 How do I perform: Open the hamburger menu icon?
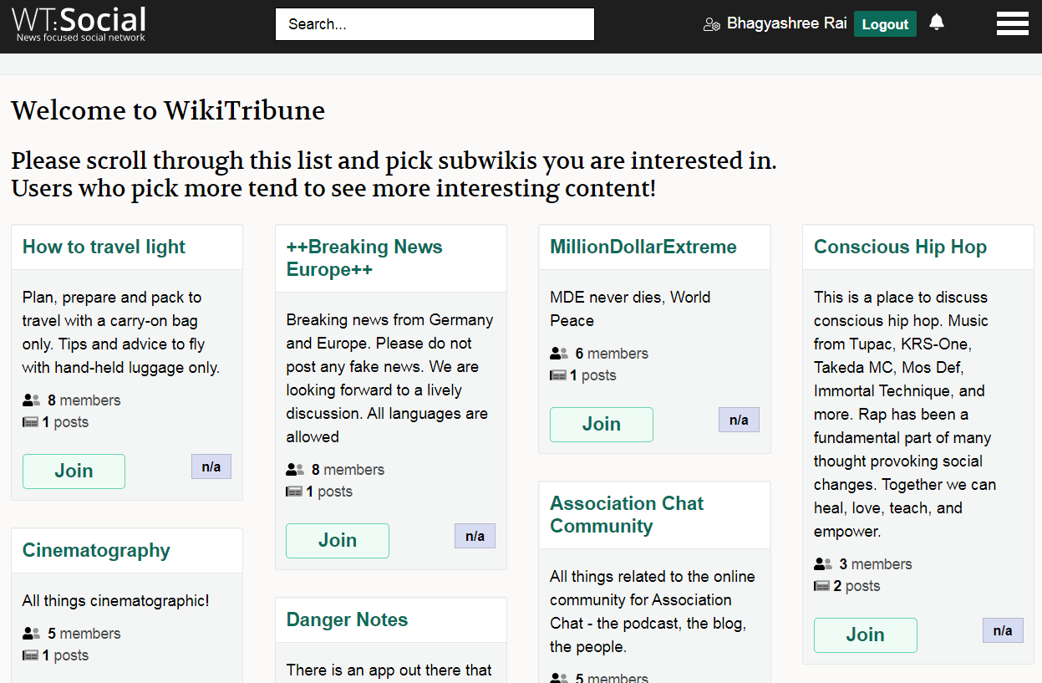[x=1012, y=23]
